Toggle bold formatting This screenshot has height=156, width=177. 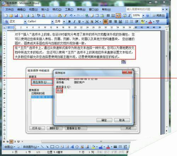click(69, 22)
